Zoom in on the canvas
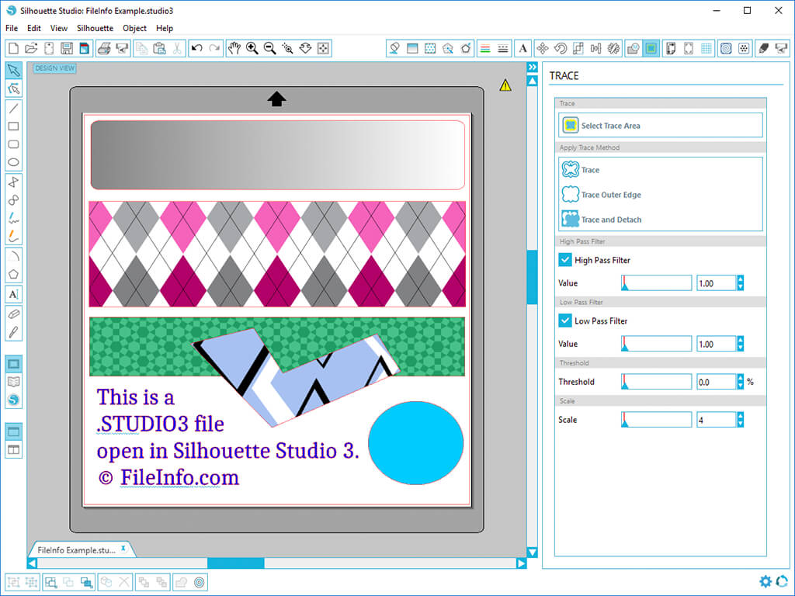This screenshot has height=596, width=795. (x=252, y=48)
